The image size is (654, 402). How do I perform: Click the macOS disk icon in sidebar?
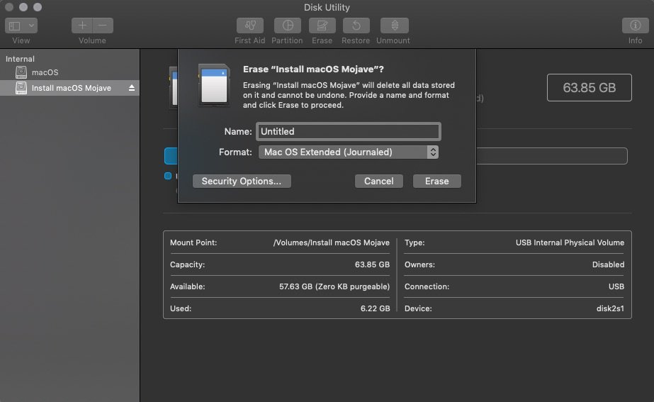21,72
